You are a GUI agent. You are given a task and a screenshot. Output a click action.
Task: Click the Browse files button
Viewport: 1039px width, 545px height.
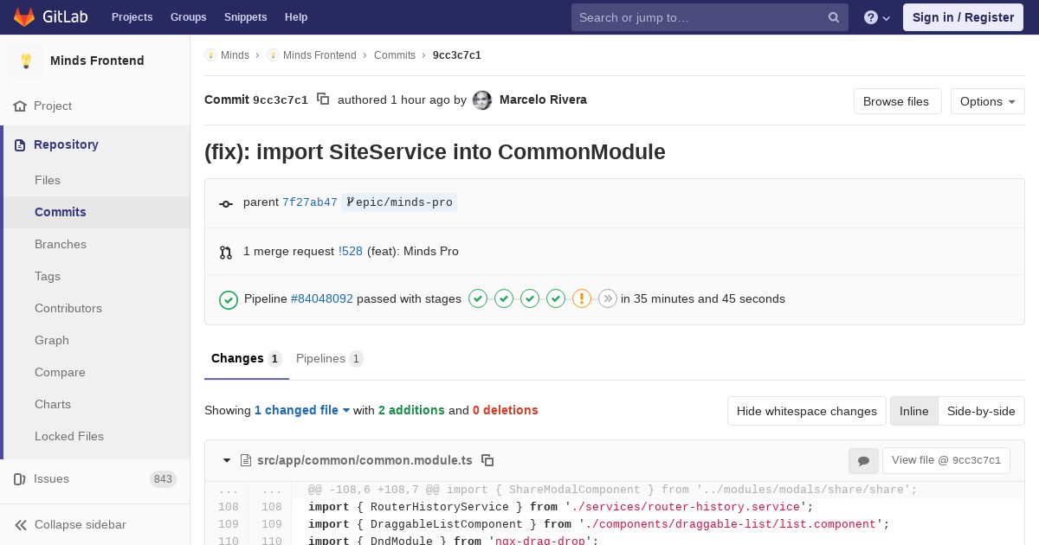(896, 101)
